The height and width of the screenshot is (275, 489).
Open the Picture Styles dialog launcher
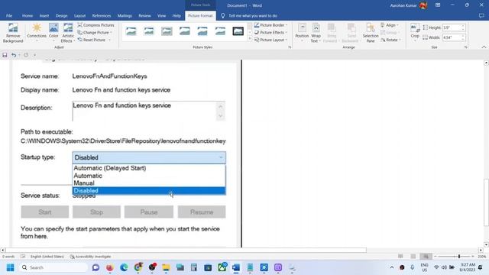[x=290, y=47]
